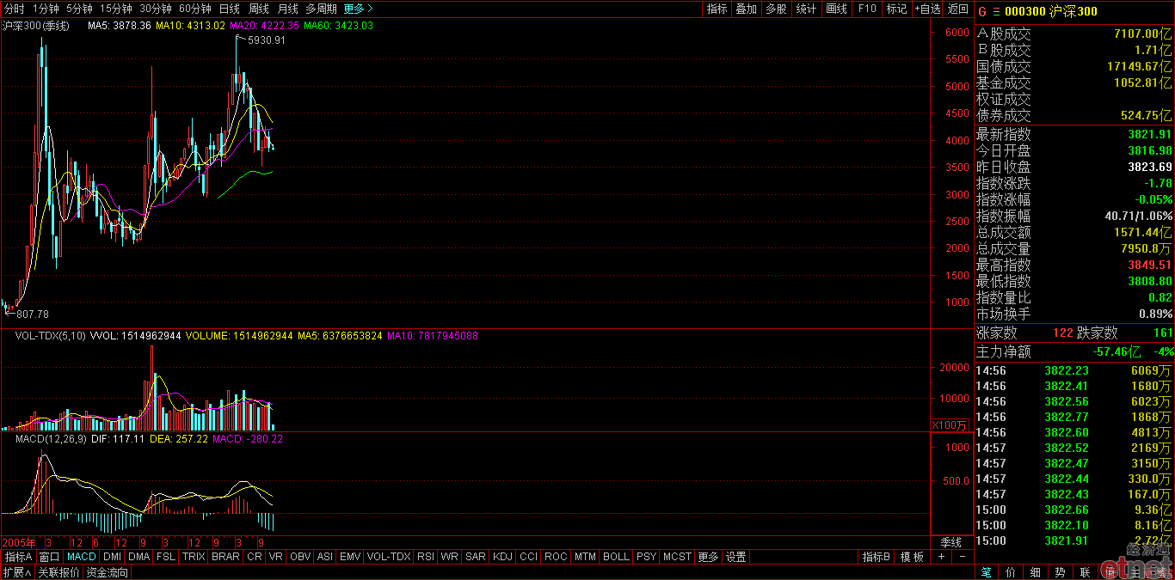This screenshot has height=580, width=1175.
Task: Switch to 日线 daily chart
Action: point(230,9)
